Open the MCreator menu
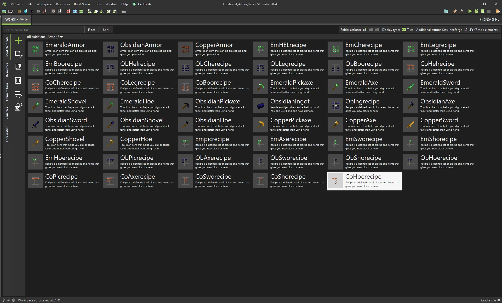This screenshot has height=303, width=502. [17, 4]
